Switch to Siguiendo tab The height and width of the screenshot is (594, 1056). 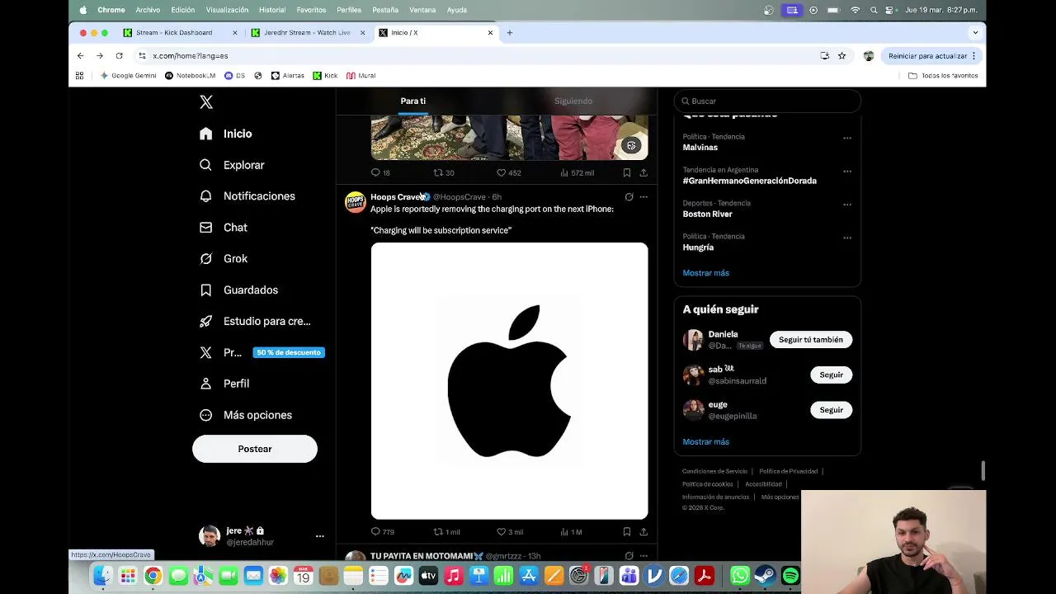[x=573, y=101]
